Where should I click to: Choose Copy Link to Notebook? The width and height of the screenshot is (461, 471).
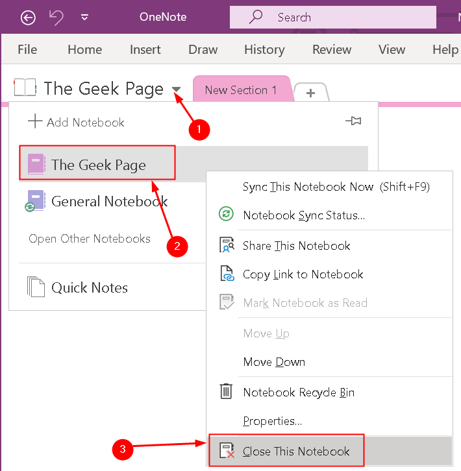click(330, 274)
